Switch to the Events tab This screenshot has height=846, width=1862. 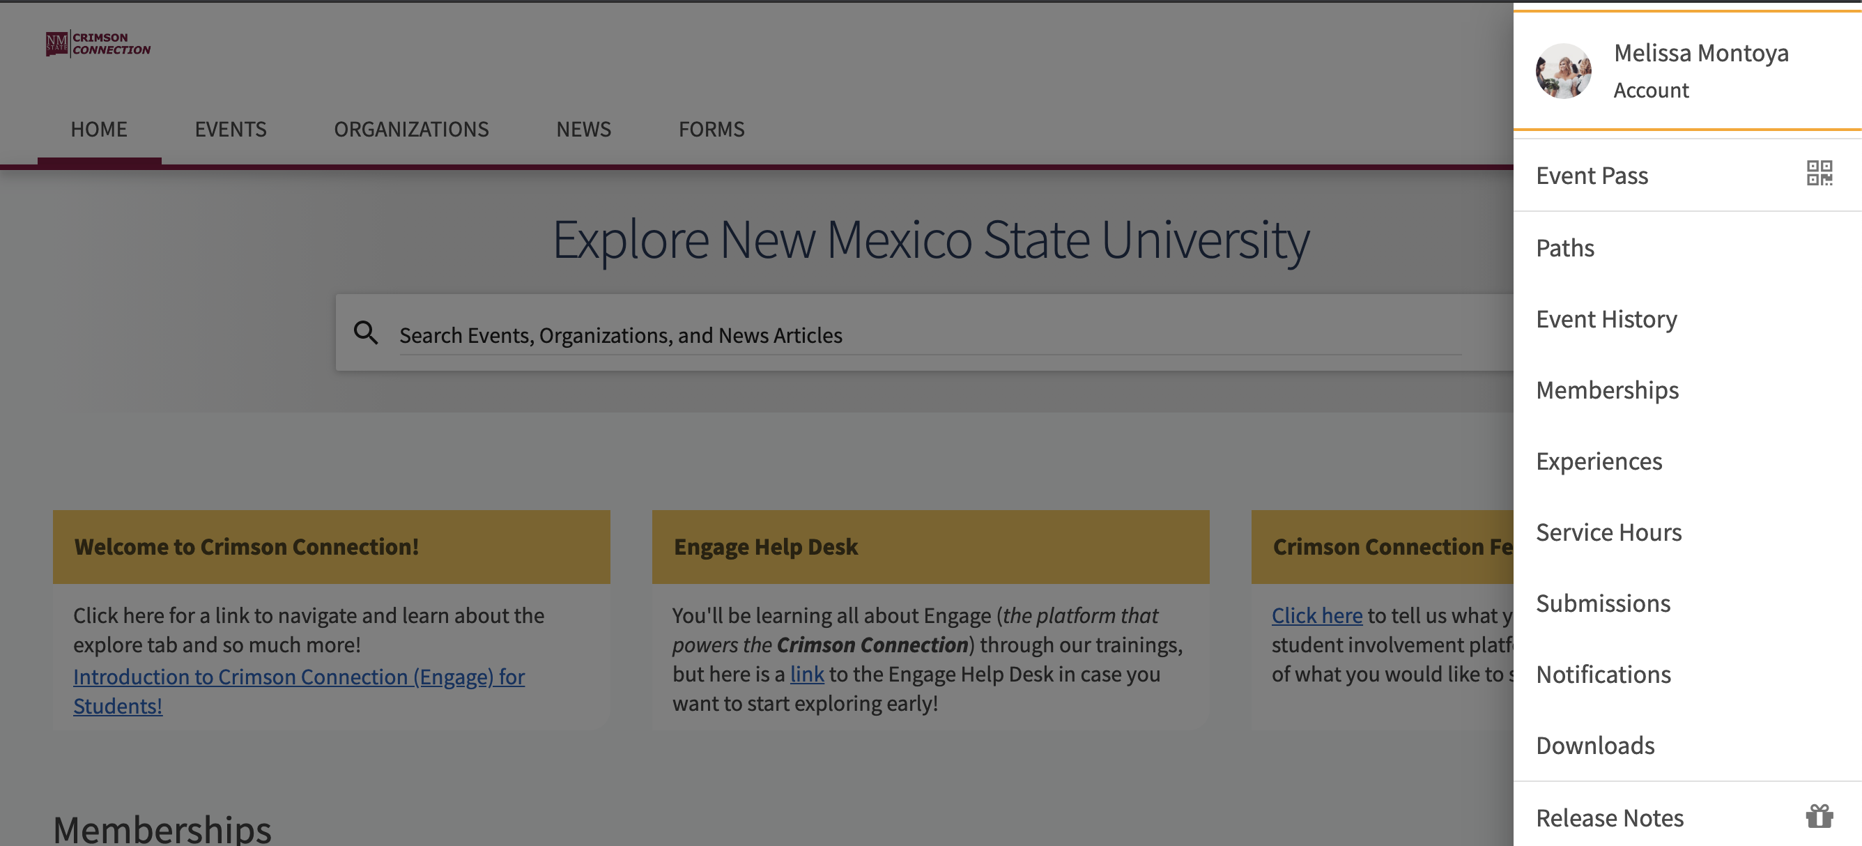pos(231,129)
